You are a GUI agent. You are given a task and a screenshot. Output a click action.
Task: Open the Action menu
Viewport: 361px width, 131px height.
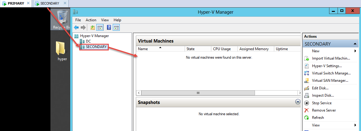tap(91, 20)
